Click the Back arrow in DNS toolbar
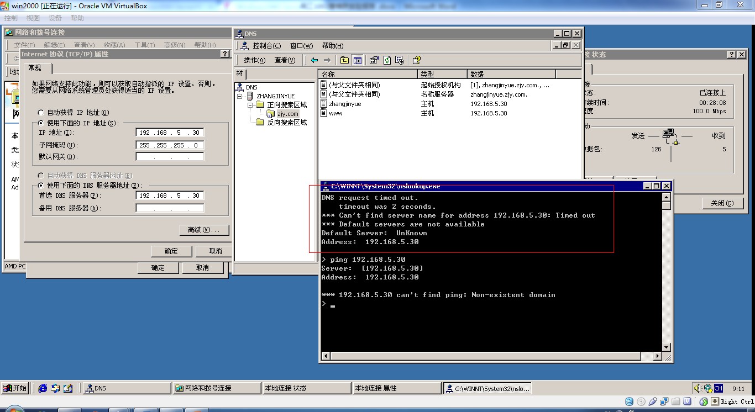This screenshot has height=412, width=755. [x=314, y=60]
